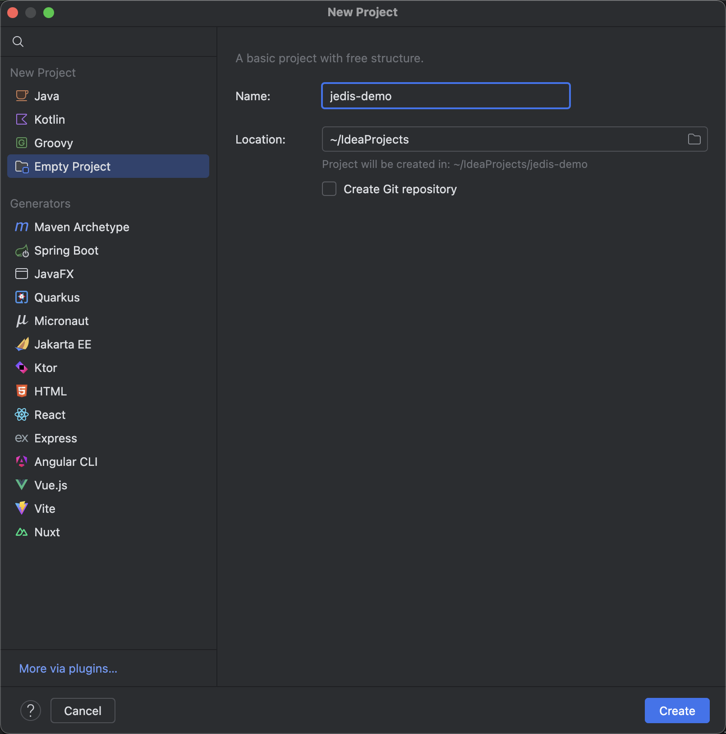The width and height of the screenshot is (726, 734).
Task: Select the Vue.js generator icon
Action: 22,485
